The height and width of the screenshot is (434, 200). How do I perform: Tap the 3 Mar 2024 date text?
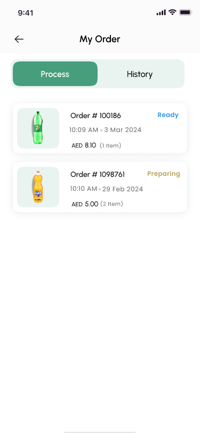point(123,130)
